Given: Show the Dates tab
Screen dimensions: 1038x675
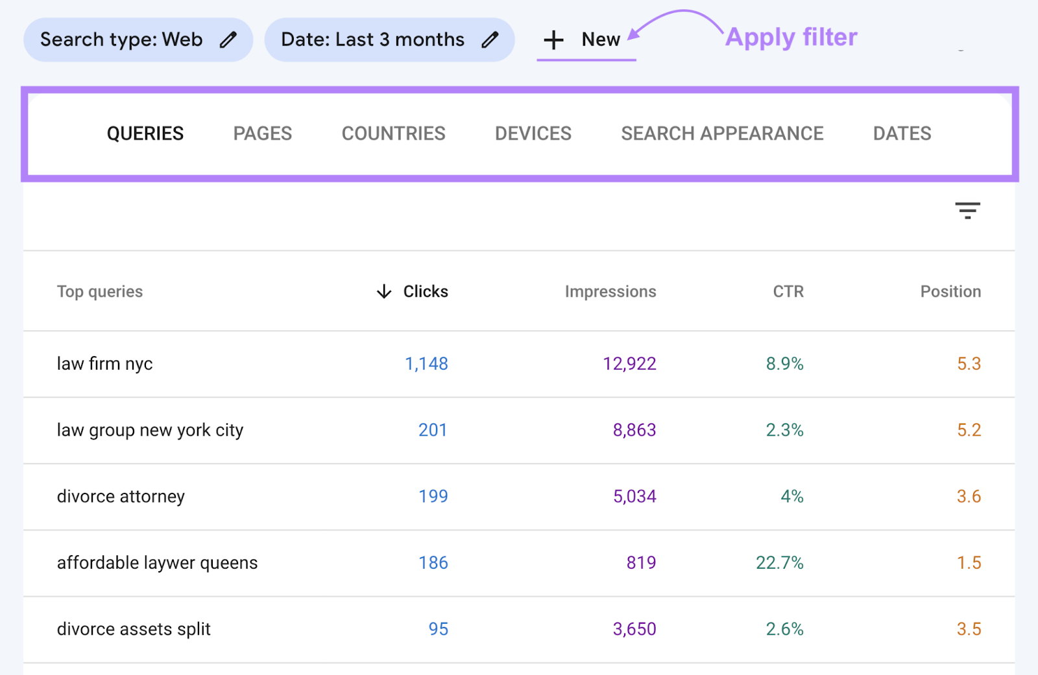Looking at the screenshot, I should coord(902,134).
